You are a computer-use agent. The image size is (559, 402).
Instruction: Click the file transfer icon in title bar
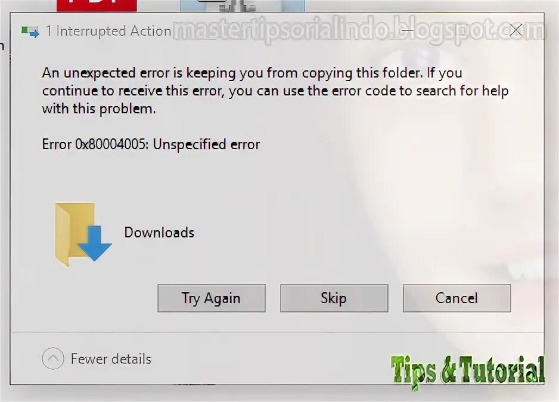[x=30, y=32]
